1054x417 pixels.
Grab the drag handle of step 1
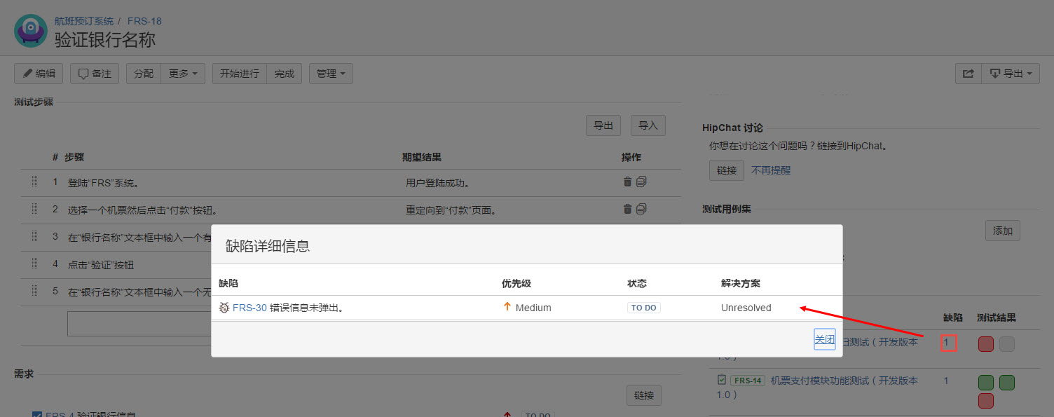[x=34, y=182]
